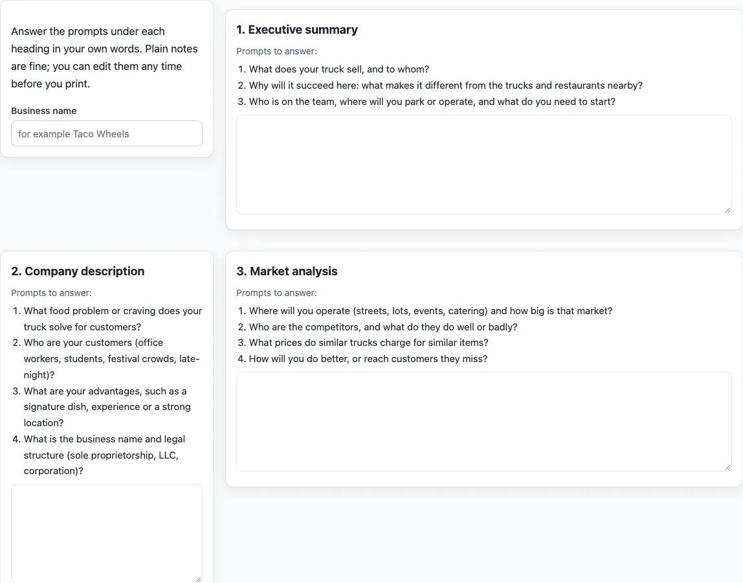Click the Company description textarea resize handle

198,579
